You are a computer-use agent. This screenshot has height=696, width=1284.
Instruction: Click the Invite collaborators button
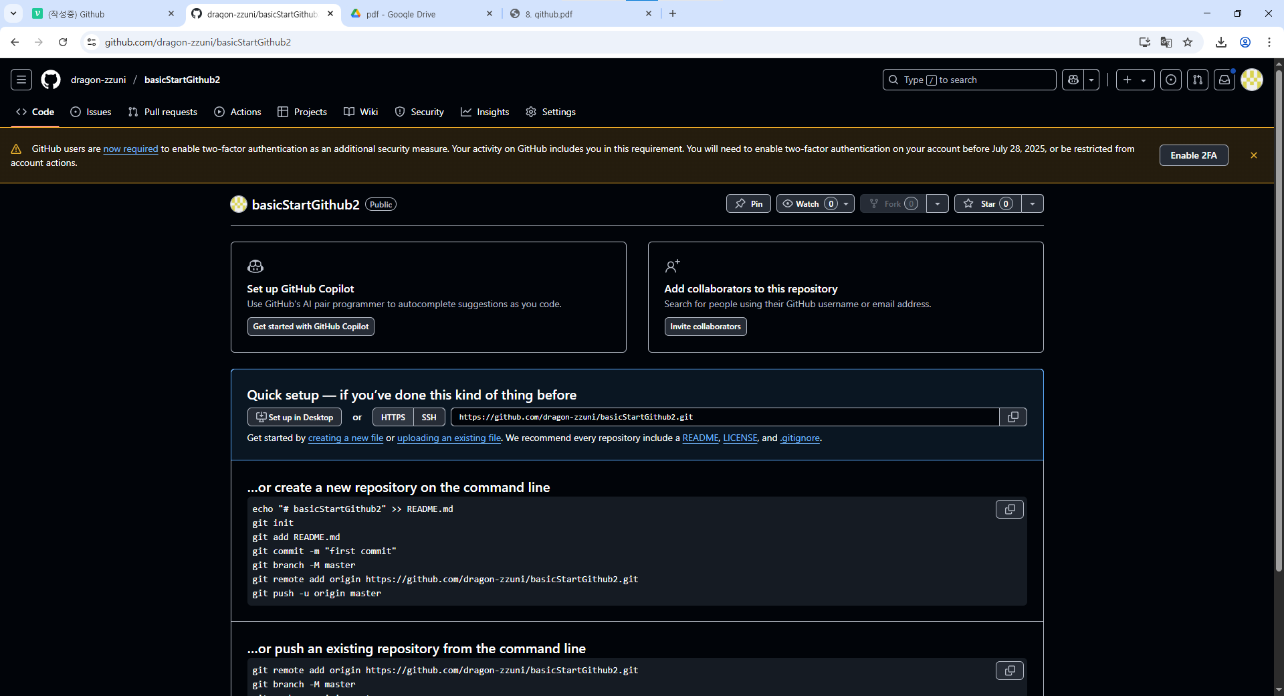click(706, 327)
